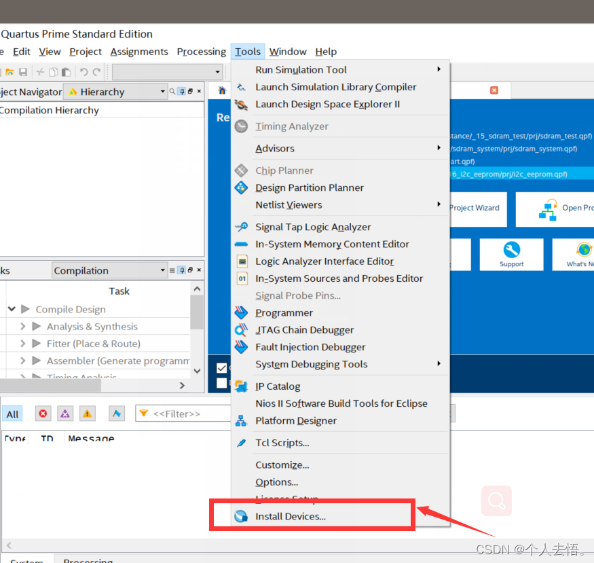The height and width of the screenshot is (563, 594).
Task: Open the Assignments menu
Action: coord(139,52)
